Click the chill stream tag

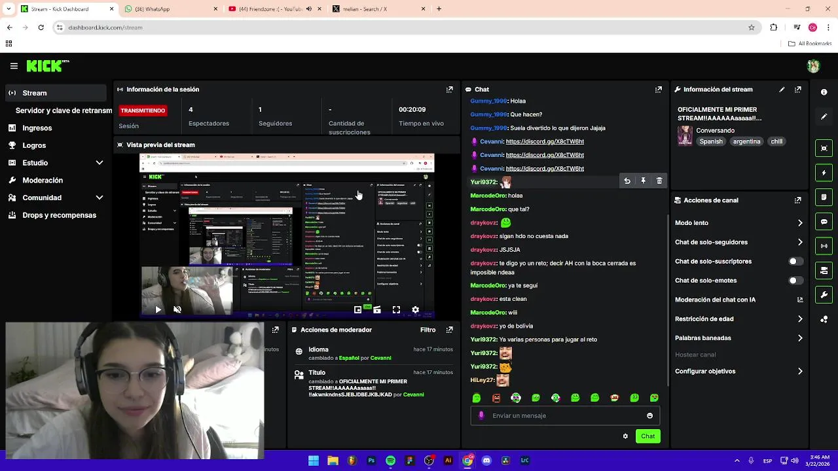pos(776,141)
